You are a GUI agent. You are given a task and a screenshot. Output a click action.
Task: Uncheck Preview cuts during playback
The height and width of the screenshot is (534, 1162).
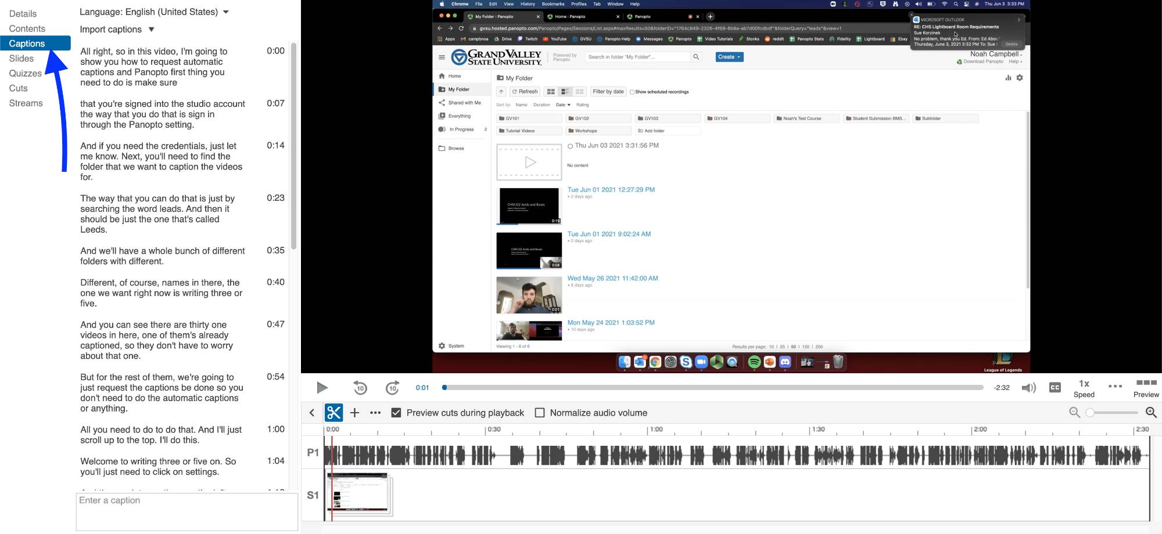pos(396,413)
